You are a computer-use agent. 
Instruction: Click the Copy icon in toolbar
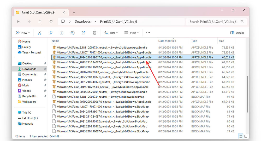(51, 33)
